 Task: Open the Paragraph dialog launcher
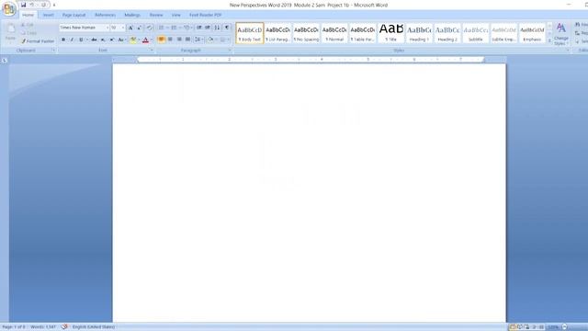[x=230, y=50]
